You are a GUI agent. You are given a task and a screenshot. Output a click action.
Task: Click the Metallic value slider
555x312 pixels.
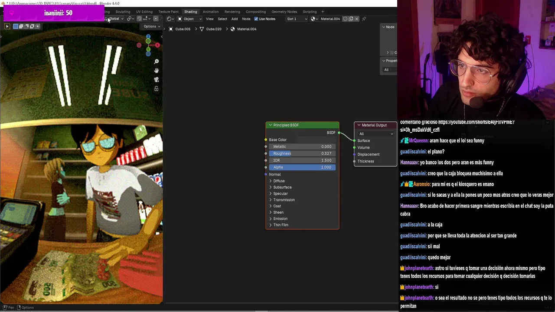[302, 146]
